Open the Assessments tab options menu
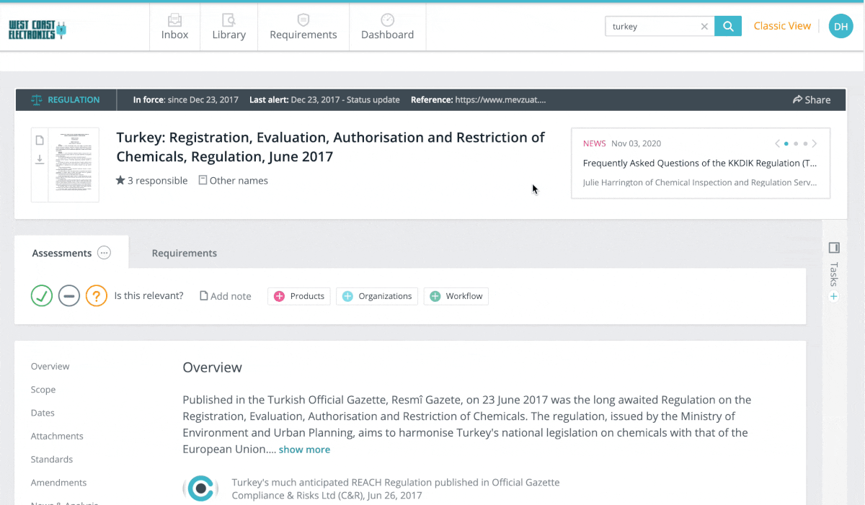Viewport: 865px width, 505px height. coord(104,252)
